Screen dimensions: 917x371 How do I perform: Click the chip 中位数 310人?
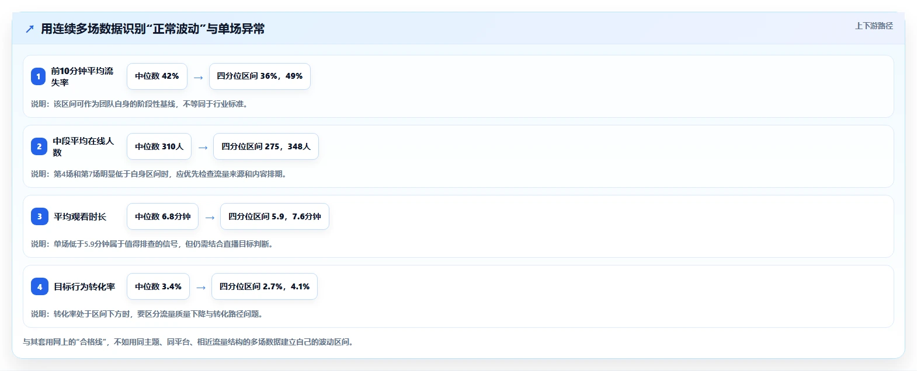(159, 146)
